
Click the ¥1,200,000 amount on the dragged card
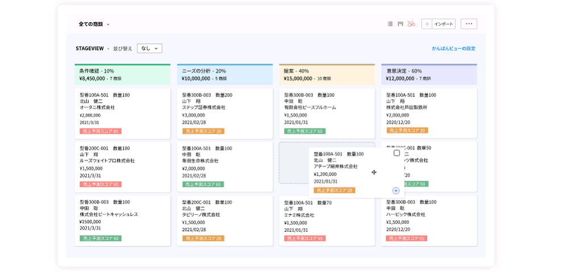point(325,174)
